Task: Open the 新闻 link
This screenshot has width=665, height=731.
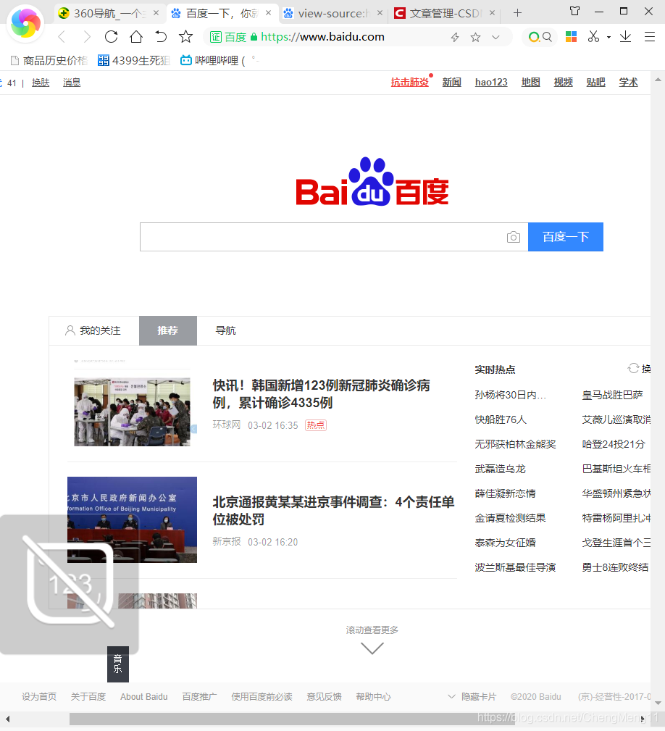Action: [x=451, y=83]
